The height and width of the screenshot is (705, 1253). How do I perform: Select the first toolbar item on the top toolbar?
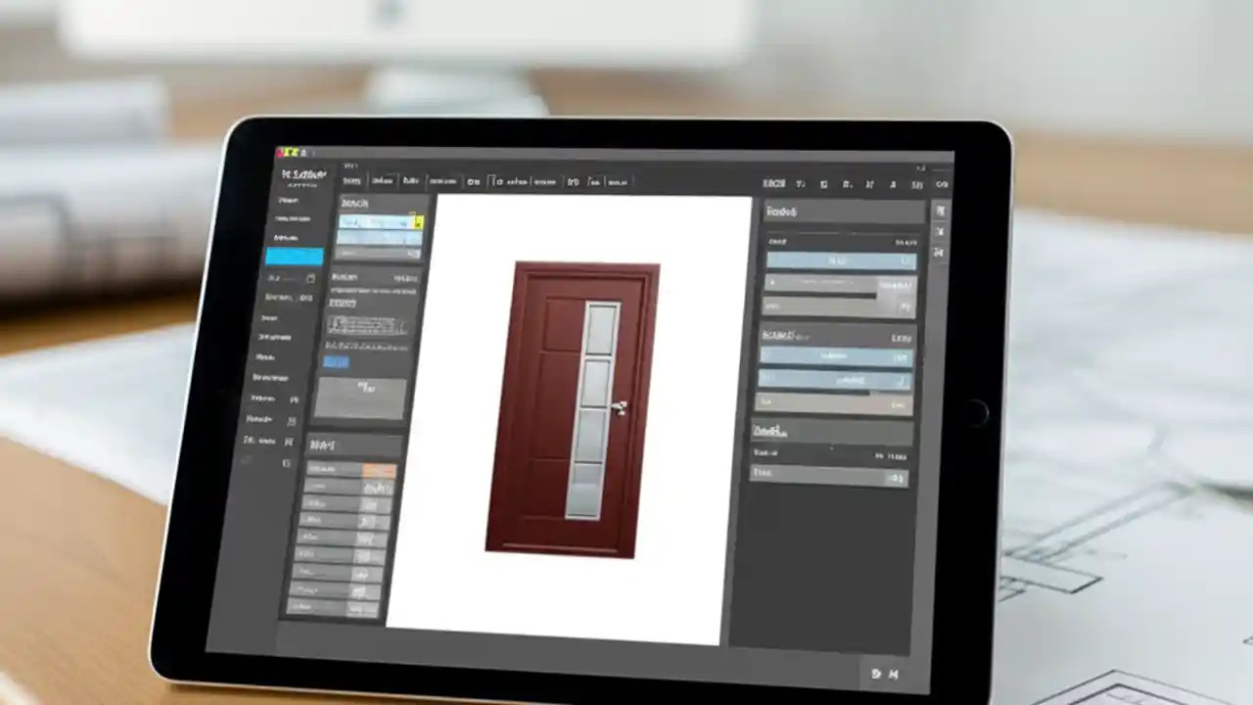pyautogui.click(x=352, y=181)
